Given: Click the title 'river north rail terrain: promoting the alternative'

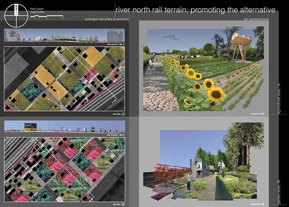Looking at the screenshot, I should [196, 10].
